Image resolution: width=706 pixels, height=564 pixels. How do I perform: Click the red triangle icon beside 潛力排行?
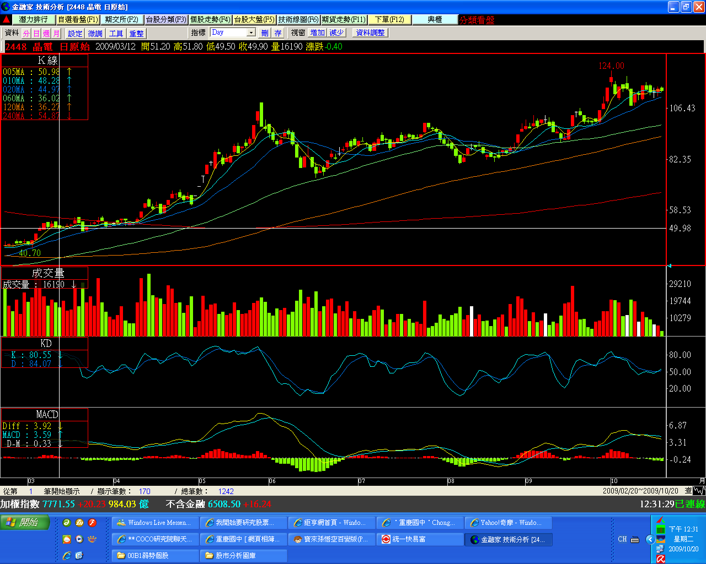point(6,20)
